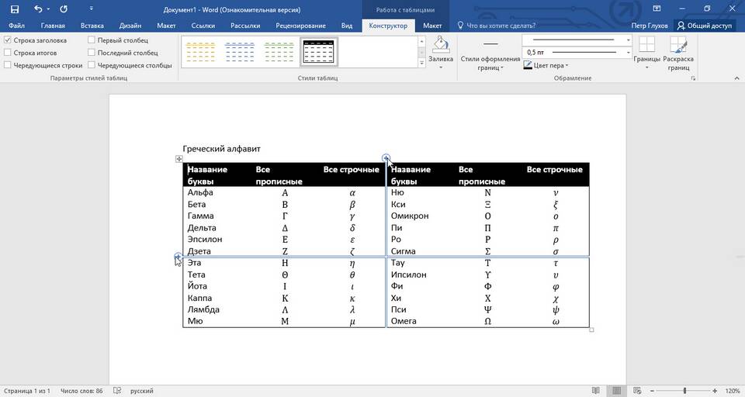Uncheck Строка заголовка checkbox
The width and height of the screenshot is (745, 397).
pyautogui.click(x=8, y=40)
